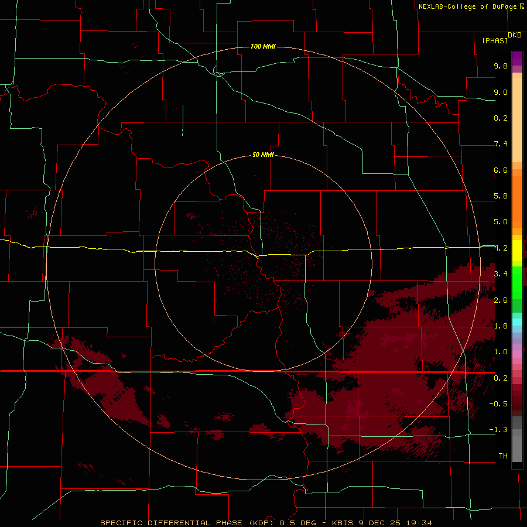
Task: Click the 1.8 value on the color scale
Action: click(501, 326)
